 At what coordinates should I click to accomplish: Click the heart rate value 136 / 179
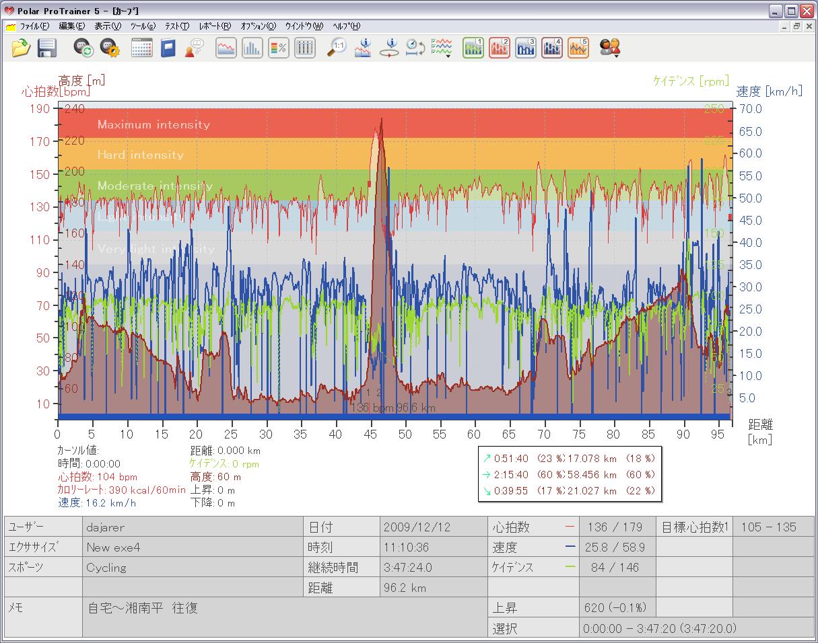pos(617,527)
